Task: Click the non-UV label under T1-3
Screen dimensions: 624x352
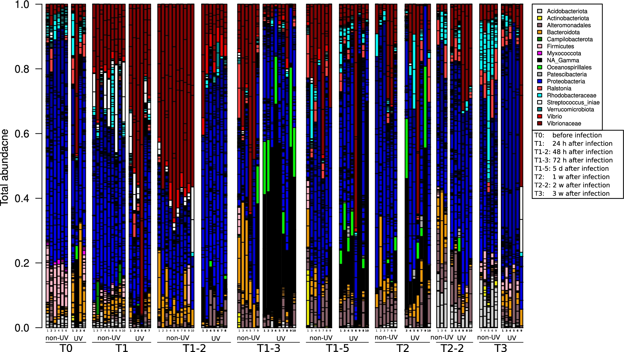Action: click(249, 338)
